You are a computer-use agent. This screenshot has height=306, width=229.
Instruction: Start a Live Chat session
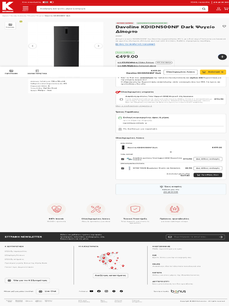tap(47, 291)
